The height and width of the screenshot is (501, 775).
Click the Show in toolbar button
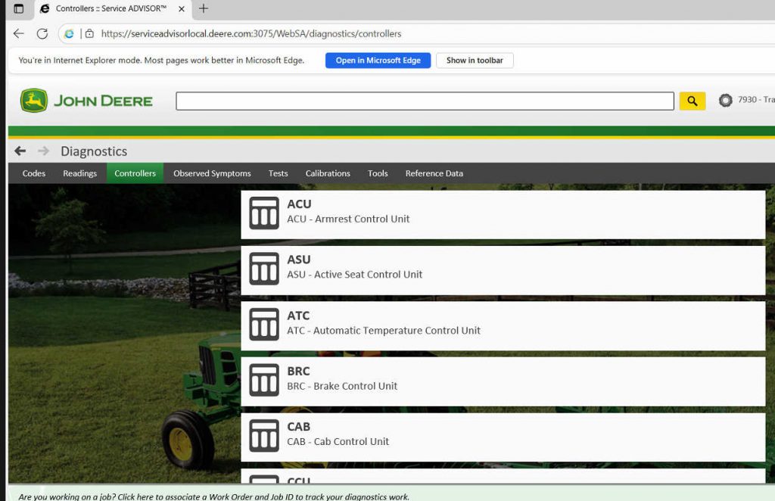[475, 61]
